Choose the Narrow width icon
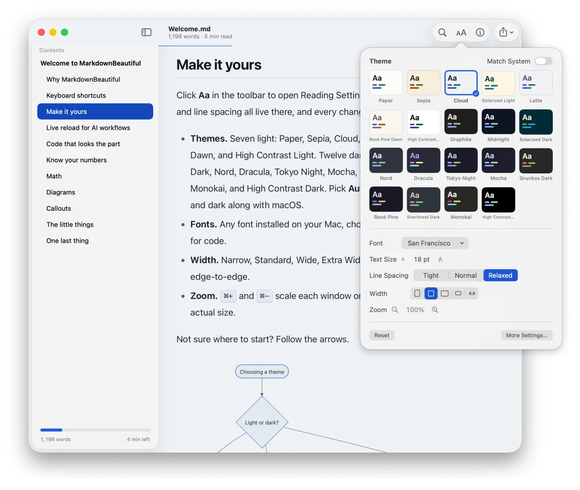The width and height of the screenshot is (580, 490). [x=417, y=294]
